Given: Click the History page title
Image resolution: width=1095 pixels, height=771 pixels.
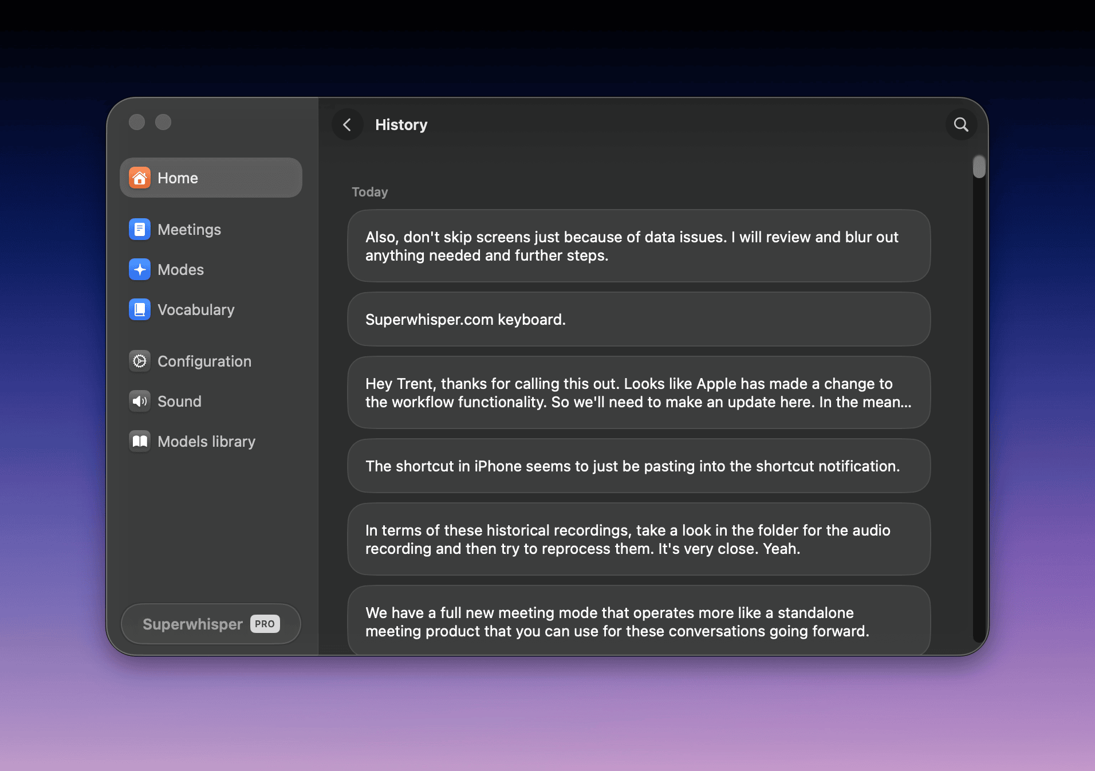Looking at the screenshot, I should click(401, 125).
